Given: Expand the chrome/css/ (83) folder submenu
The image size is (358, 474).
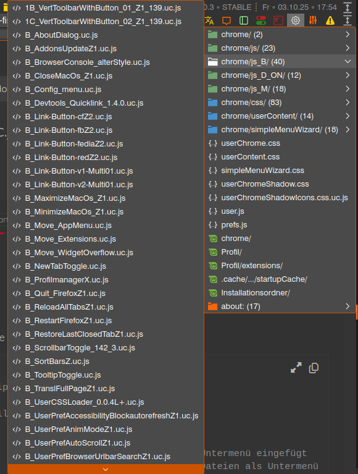Looking at the screenshot, I should point(280,103).
